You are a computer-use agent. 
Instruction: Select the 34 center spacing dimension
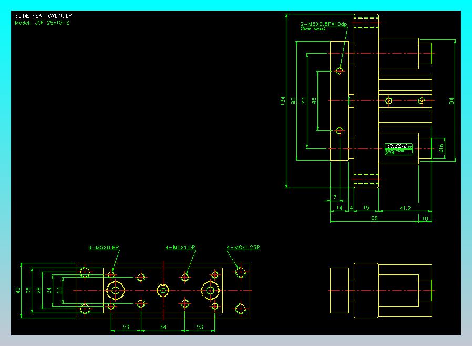[x=163, y=327]
